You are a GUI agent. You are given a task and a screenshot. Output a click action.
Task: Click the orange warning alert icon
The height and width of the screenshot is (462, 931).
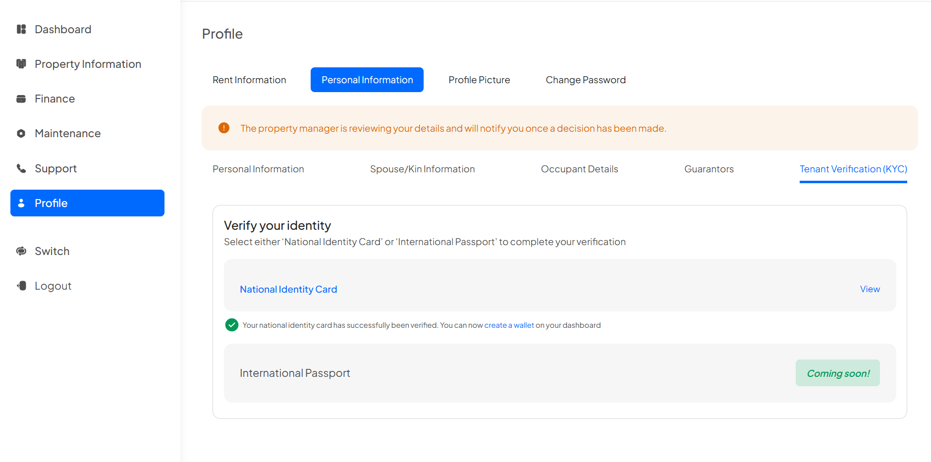tap(224, 128)
